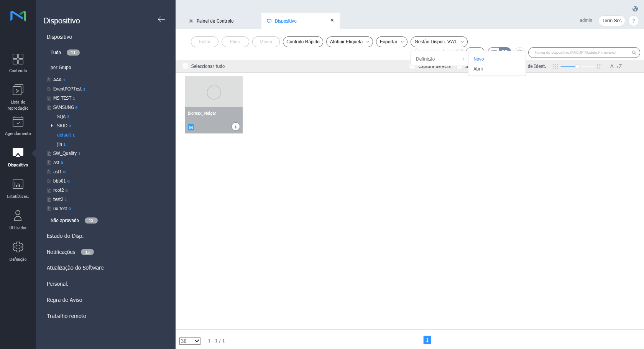Image resolution: width=644 pixels, height=349 pixels.
Task: Close the Dispositivo tab
Action: tap(332, 20)
